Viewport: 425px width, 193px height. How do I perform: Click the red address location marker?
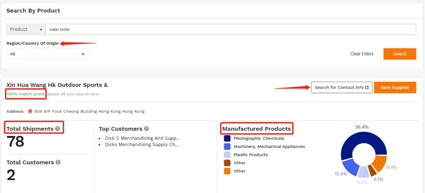click(x=30, y=111)
